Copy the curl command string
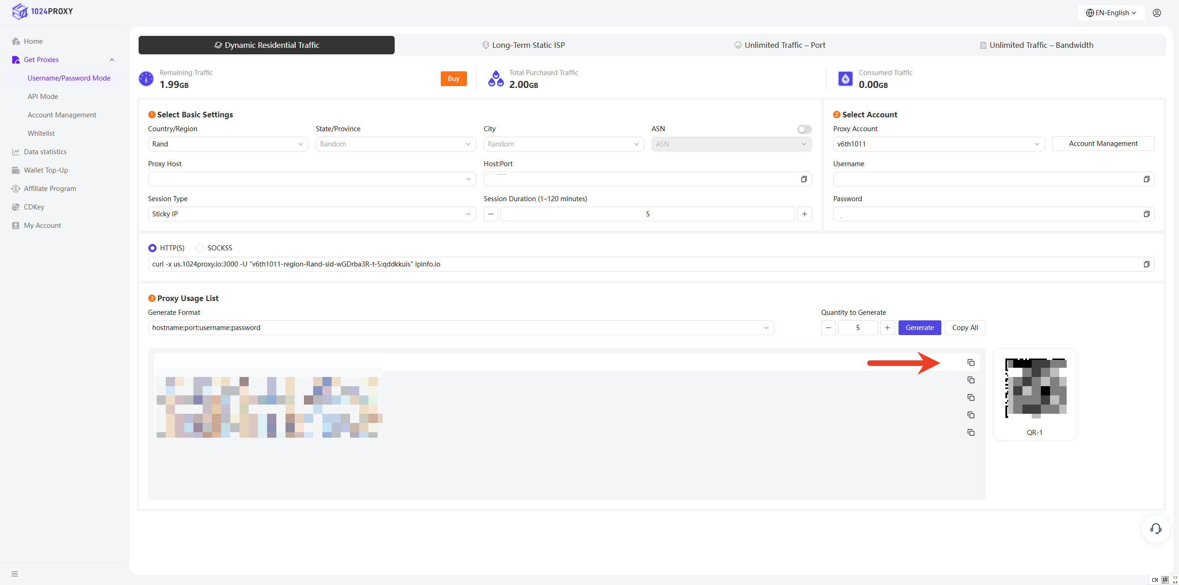 pos(1146,264)
